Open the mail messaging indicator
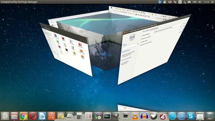Viewport: 215px width, 121px height. (189, 2)
